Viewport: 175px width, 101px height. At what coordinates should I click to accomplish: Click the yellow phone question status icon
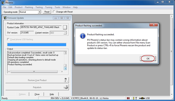(135, 98)
